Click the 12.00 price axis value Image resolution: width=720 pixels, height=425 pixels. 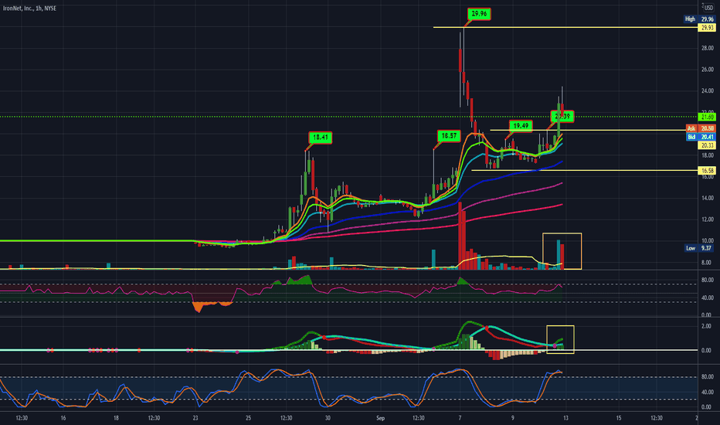[707, 219]
